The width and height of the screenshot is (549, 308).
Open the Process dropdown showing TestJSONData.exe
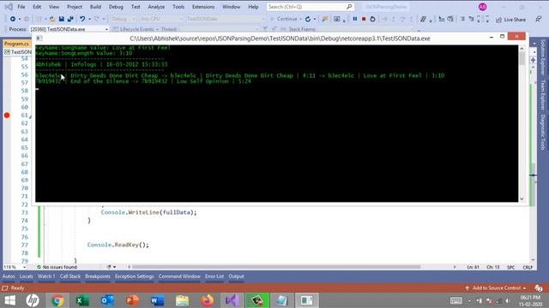click(69, 29)
